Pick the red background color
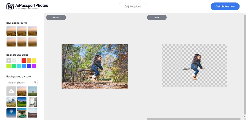 (24, 61)
